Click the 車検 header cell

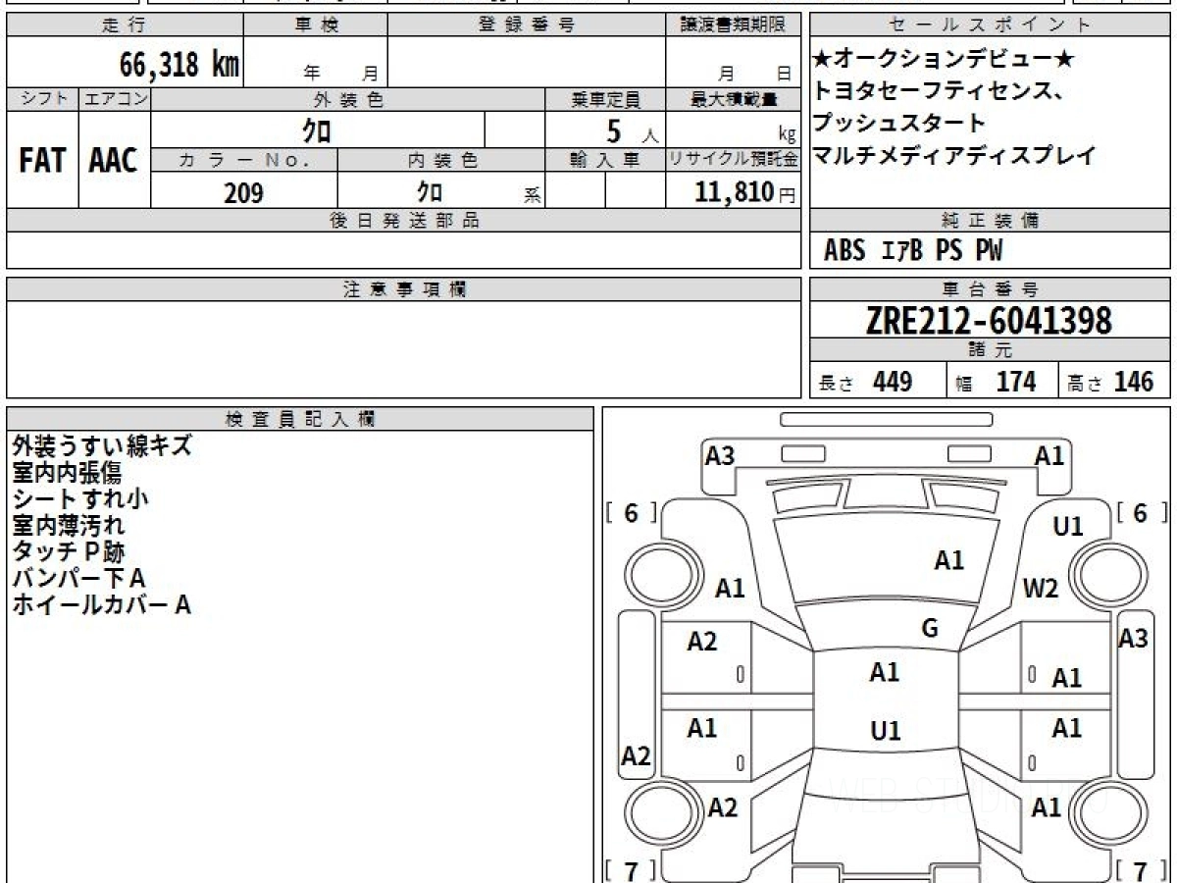(x=316, y=26)
